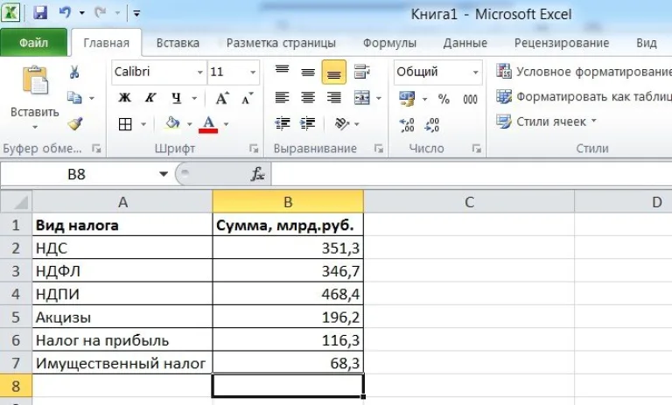Open the Общий number format dropdown
The width and height of the screenshot is (672, 405).
(475, 72)
